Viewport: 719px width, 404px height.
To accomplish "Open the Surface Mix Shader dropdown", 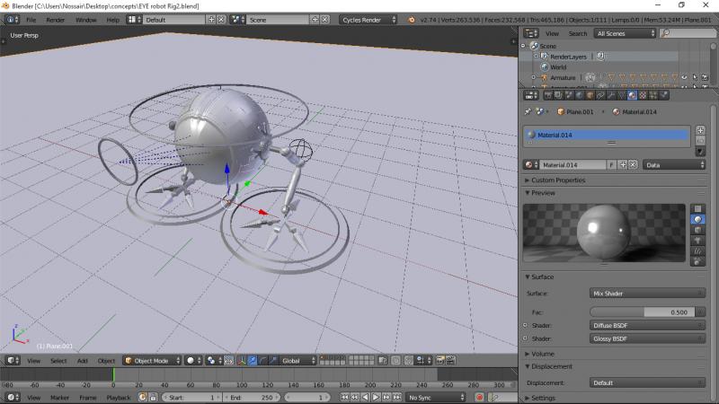I will (647, 294).
